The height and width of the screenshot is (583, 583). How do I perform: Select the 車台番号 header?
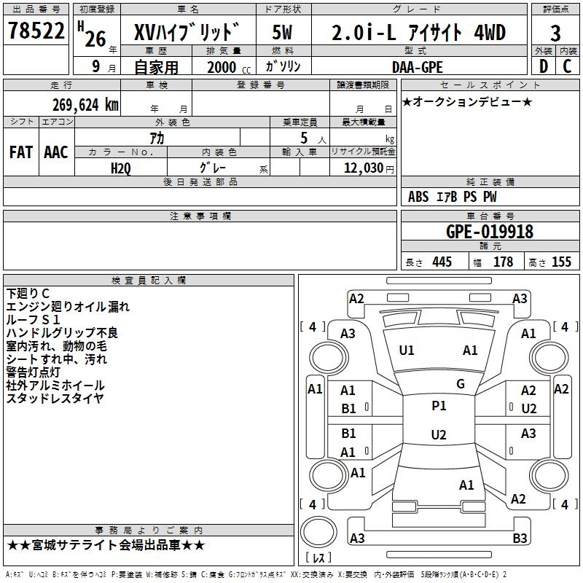pyautogui.click(x=490, y=216)
